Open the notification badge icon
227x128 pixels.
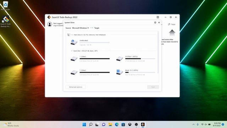point(223,124)
